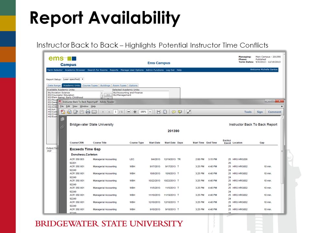311x233 pixels.
Task: Open the Sign pane button
Action: pyautogui.click(x=260, y=112)
